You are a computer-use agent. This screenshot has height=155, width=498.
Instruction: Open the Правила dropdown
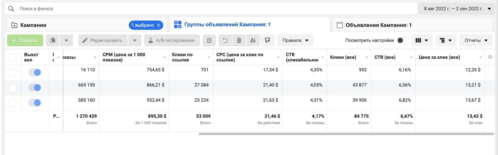click(295, 40)
